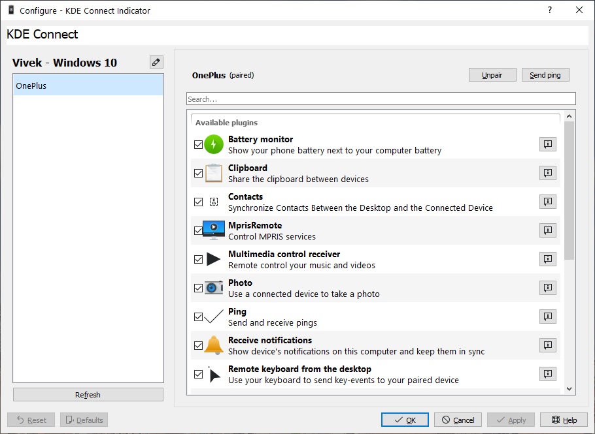Disable Multimedia control receiver checkbox
This screenshot has height=434, width=595.
coord(198,259)
